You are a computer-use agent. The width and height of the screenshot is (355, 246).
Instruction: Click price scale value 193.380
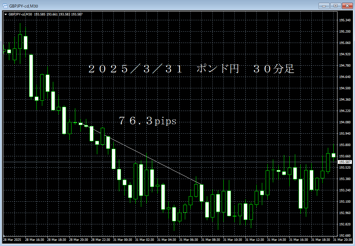345,179
